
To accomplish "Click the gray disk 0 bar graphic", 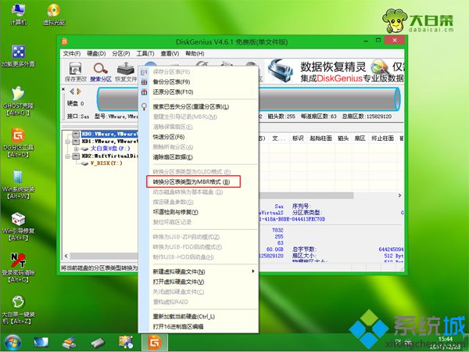I will point(249,99).
